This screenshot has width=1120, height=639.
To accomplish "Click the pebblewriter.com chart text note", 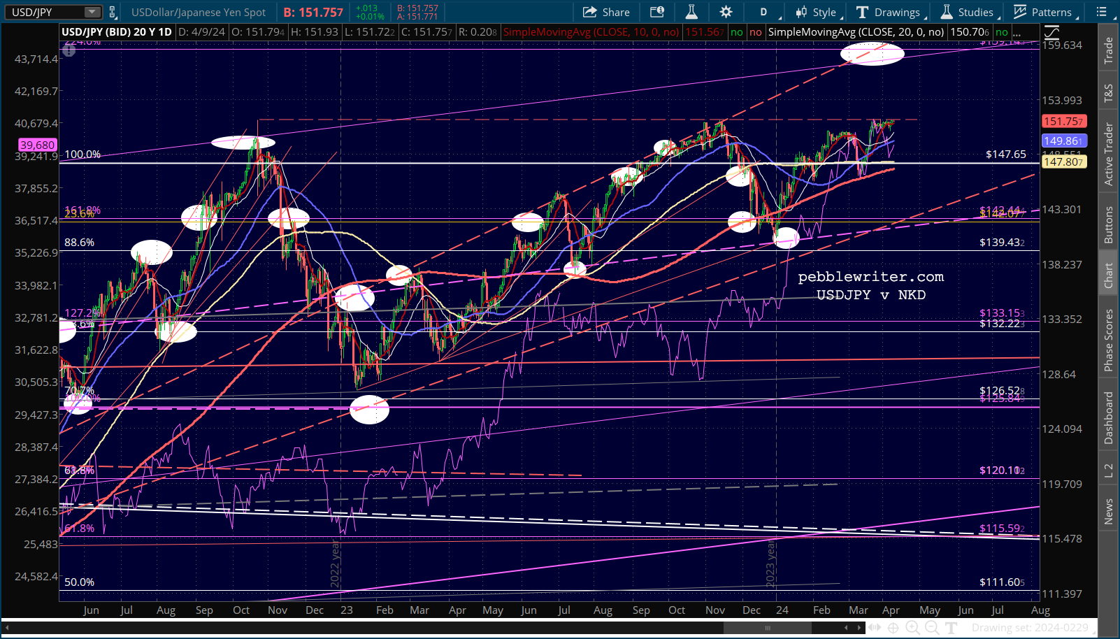I will pos(871,277).
